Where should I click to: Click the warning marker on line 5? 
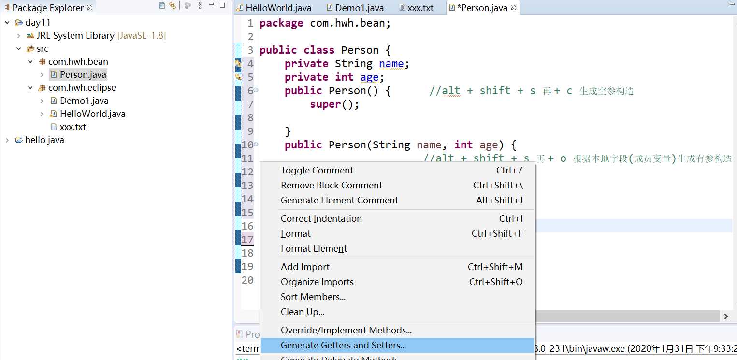pyautogui.click(x=238, y=77)
